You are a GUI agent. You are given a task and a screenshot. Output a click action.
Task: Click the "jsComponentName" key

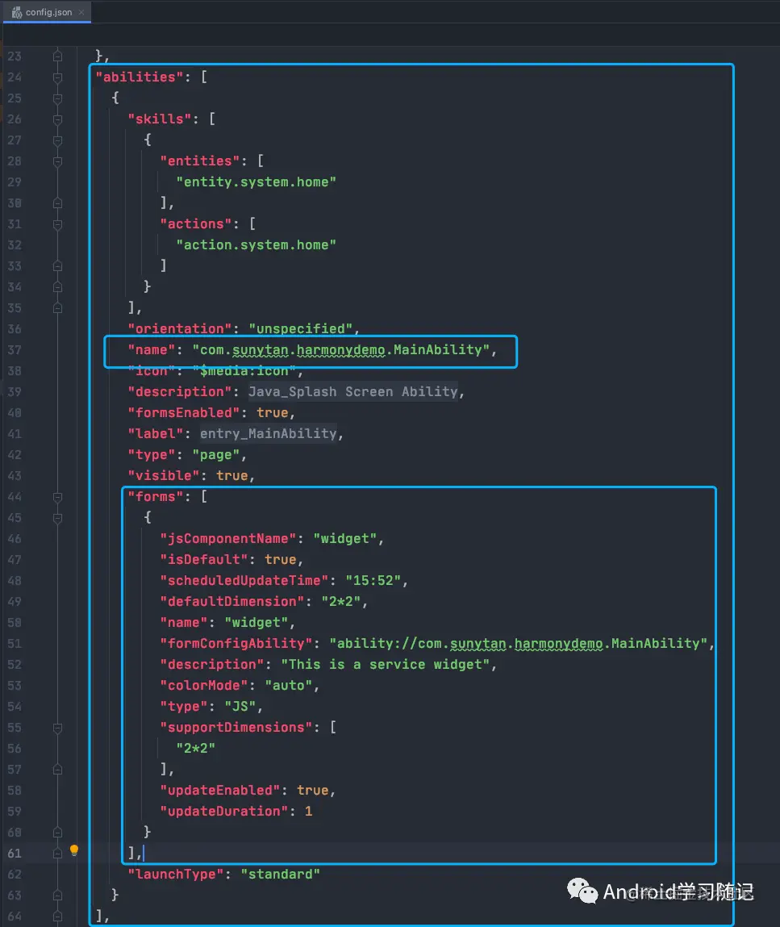[228, 539]
